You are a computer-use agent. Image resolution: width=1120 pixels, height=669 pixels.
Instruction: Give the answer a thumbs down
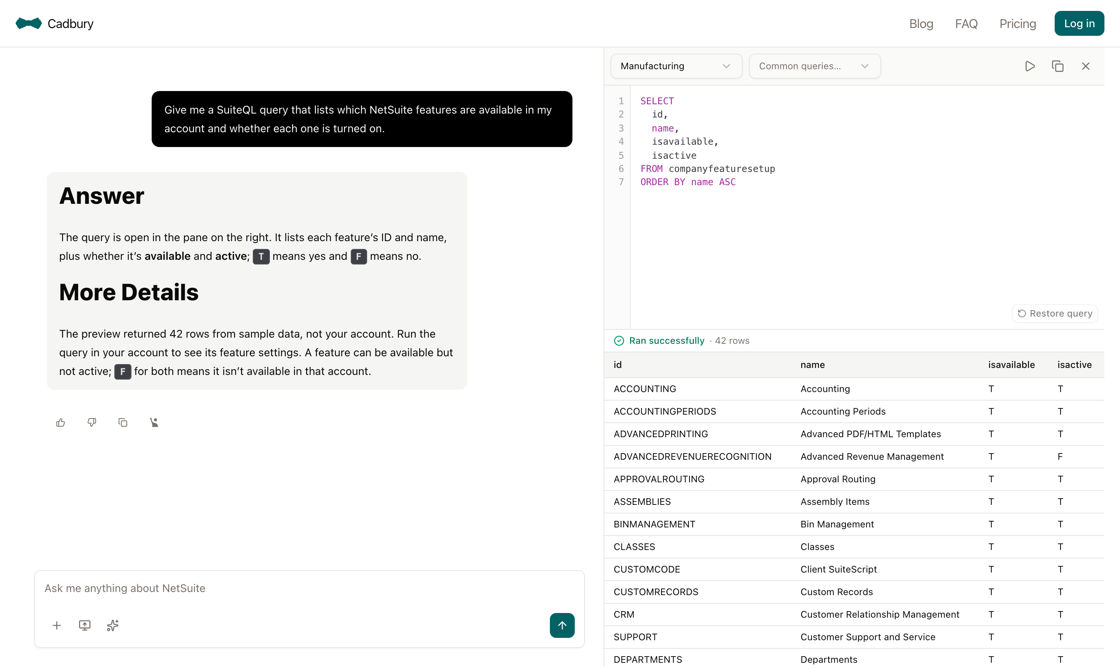click(x=92, y=422)
